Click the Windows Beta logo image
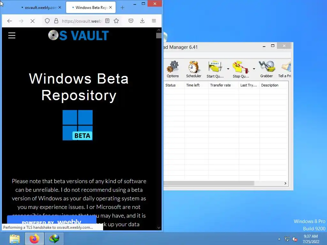This screenshot has height=245, width=327. pyautogui.click(x=78, y=125)
